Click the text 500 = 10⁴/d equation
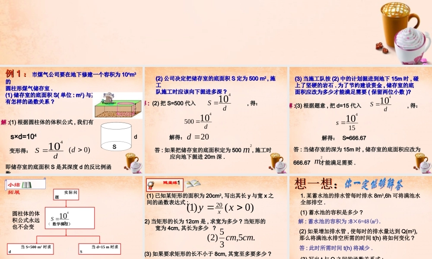 [198, 121]
